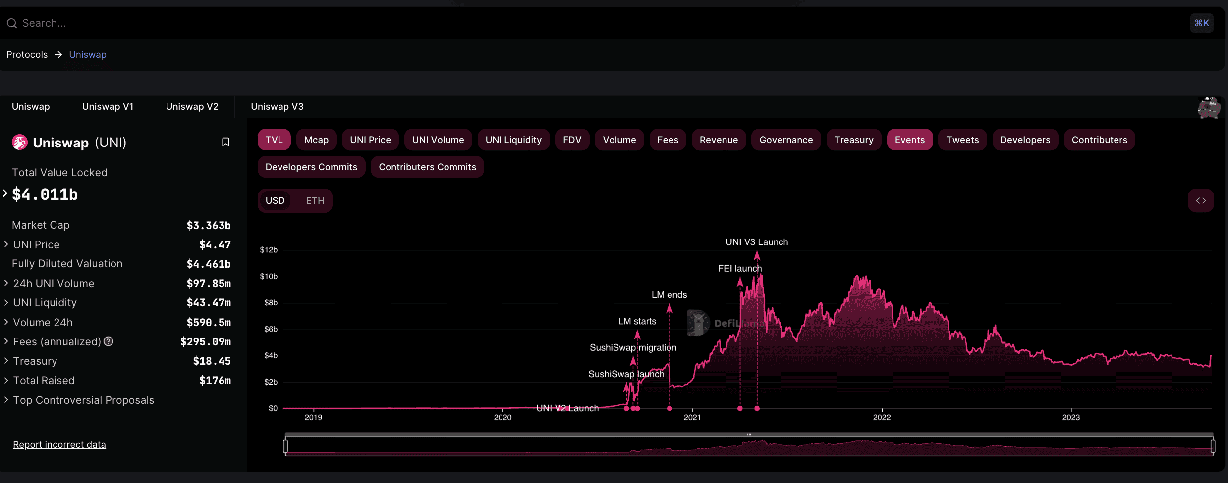Disable the Events chart overlay
This screenshot has height=483, width=1228.
(910, 140)
